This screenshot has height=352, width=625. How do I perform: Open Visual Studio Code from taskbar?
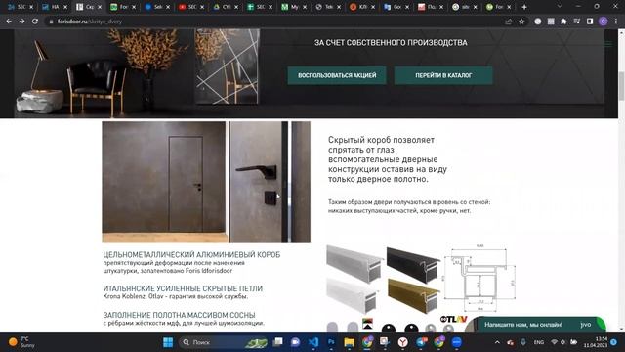(x=313, y=342)
